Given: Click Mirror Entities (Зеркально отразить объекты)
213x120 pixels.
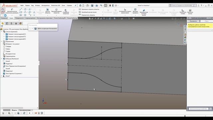Looking at the screenshot, I should [x=89, y=9].
